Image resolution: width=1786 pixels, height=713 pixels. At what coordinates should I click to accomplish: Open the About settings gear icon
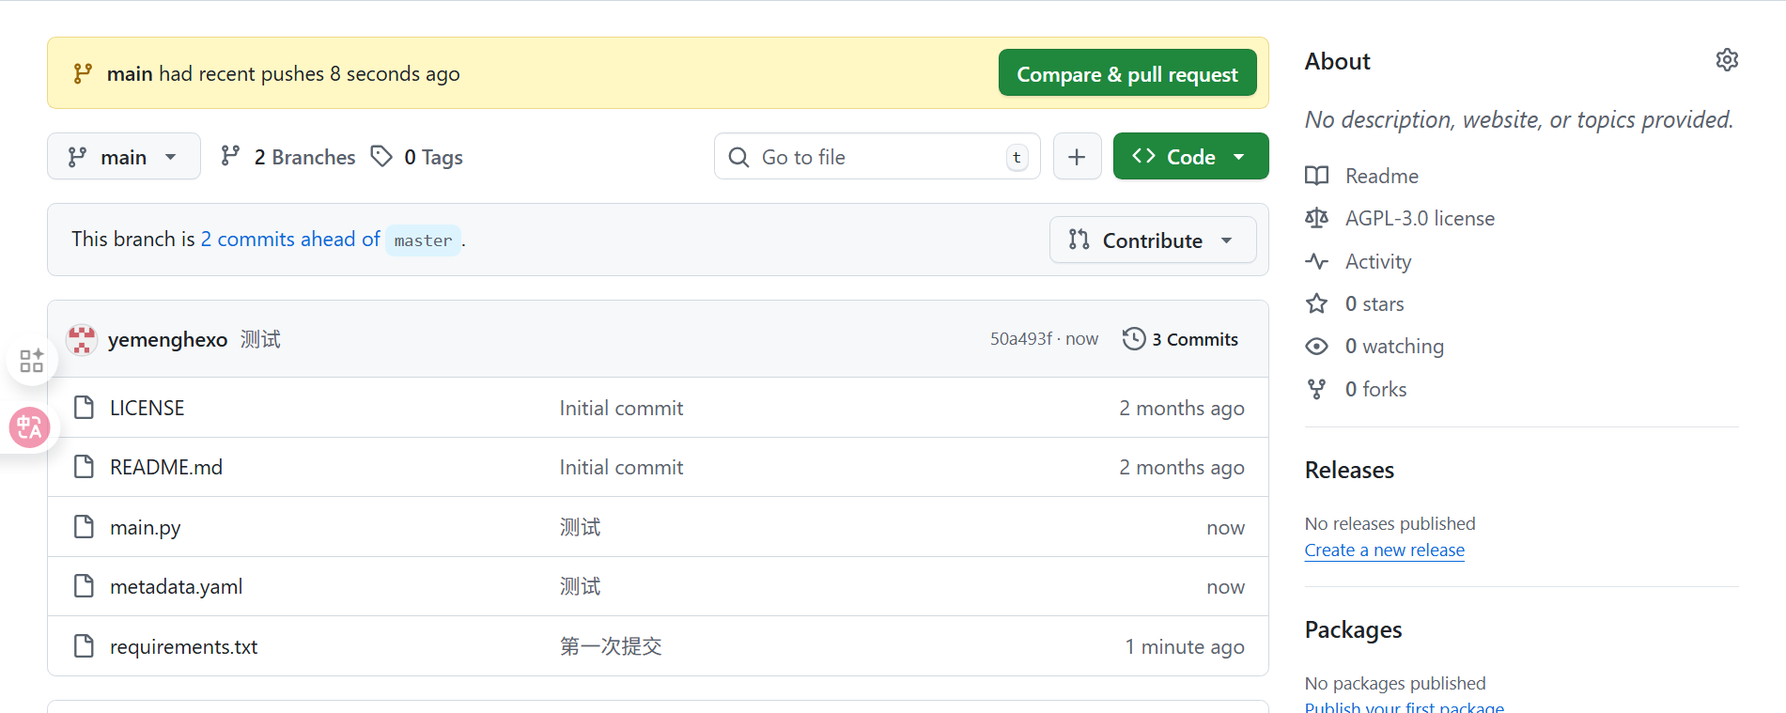tap(1726, 60)
